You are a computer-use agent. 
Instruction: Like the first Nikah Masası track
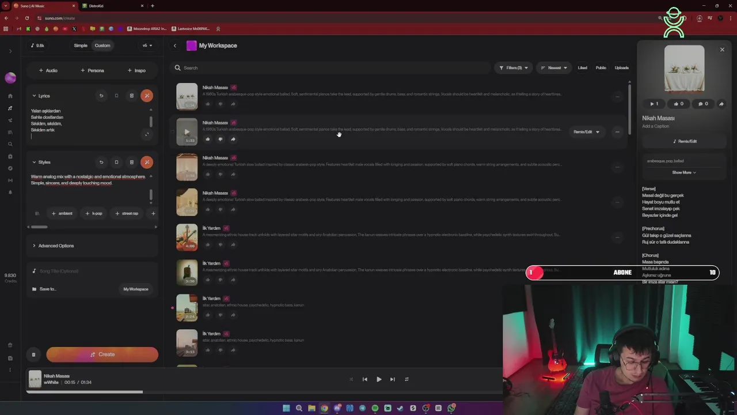coord(208,104)
